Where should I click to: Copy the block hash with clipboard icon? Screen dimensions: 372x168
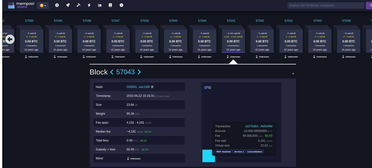point(152,87)
